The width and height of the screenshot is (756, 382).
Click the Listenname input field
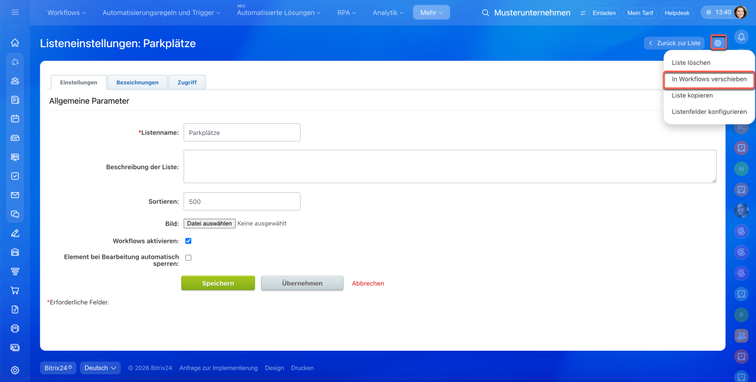pos(242,133)
